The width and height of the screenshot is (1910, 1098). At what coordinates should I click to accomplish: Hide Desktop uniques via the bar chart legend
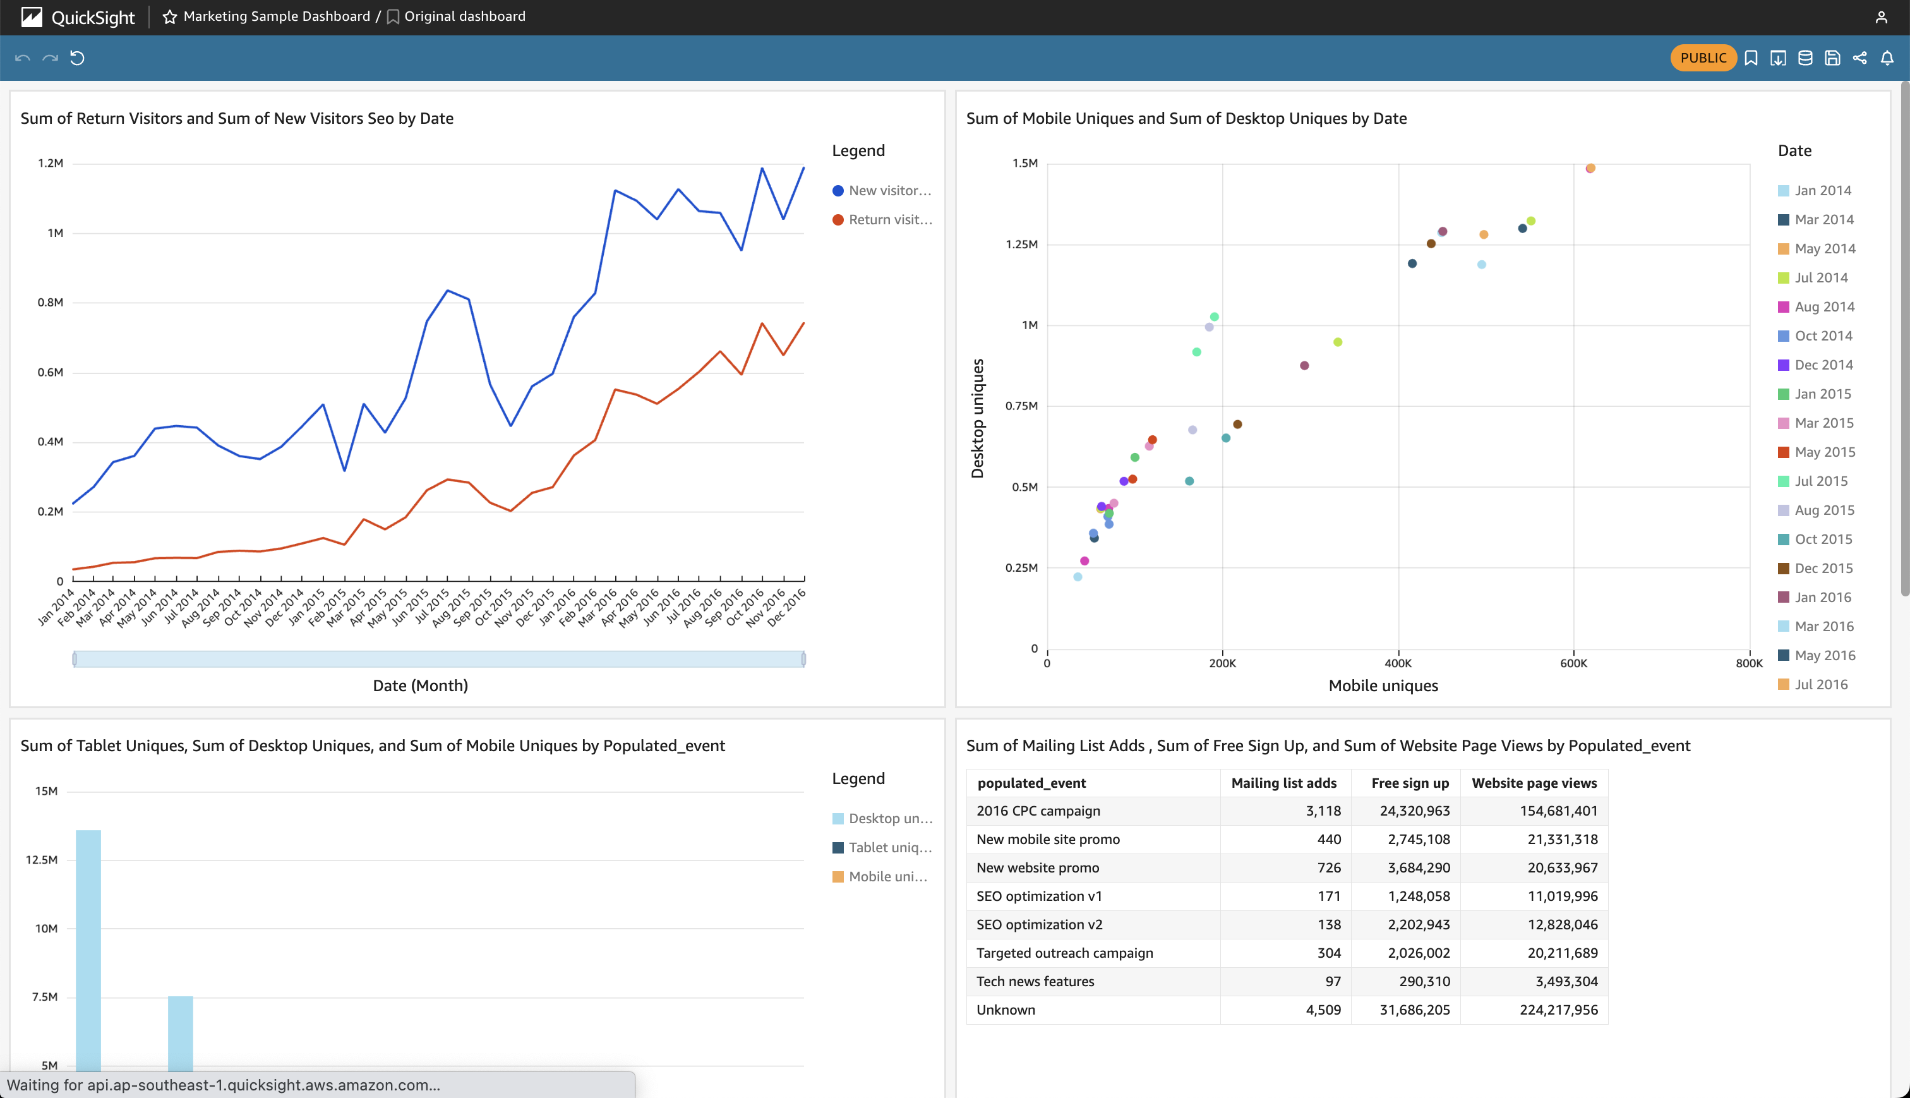coord(882,817)
